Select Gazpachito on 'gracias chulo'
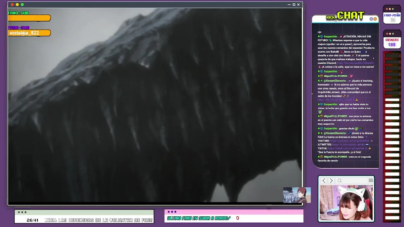This screenshot has height=227, width=404. pos(330,129)
